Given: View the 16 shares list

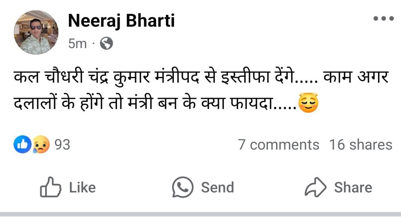Looking at the screenshot, I should (361, 145).
